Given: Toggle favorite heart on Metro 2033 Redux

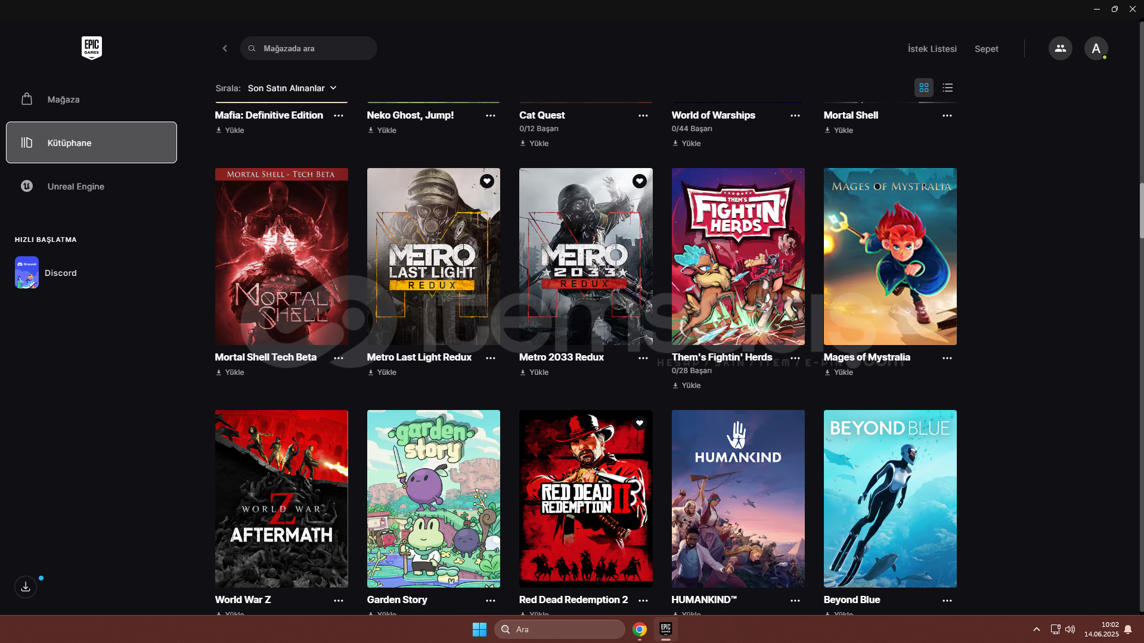Looking at the screenshot, I should (x=639, y=181).
